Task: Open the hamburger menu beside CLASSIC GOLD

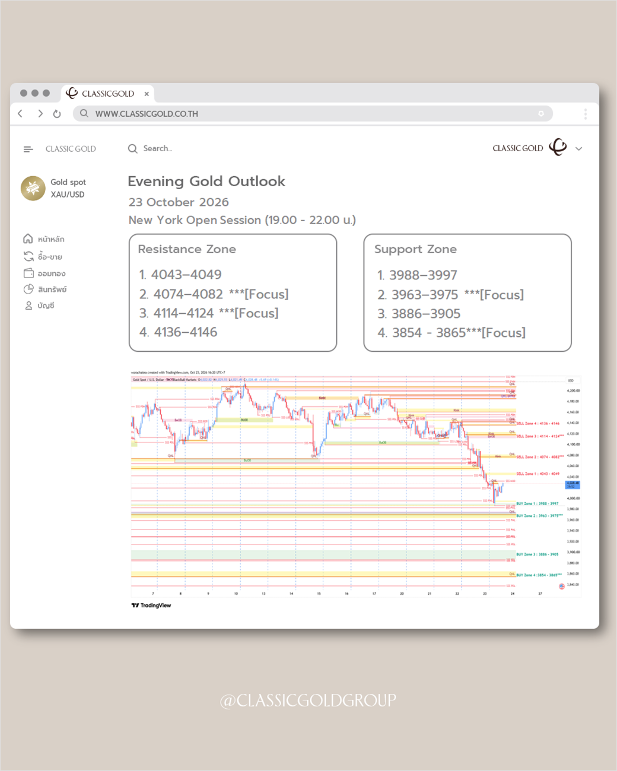Action: (28, 149)
